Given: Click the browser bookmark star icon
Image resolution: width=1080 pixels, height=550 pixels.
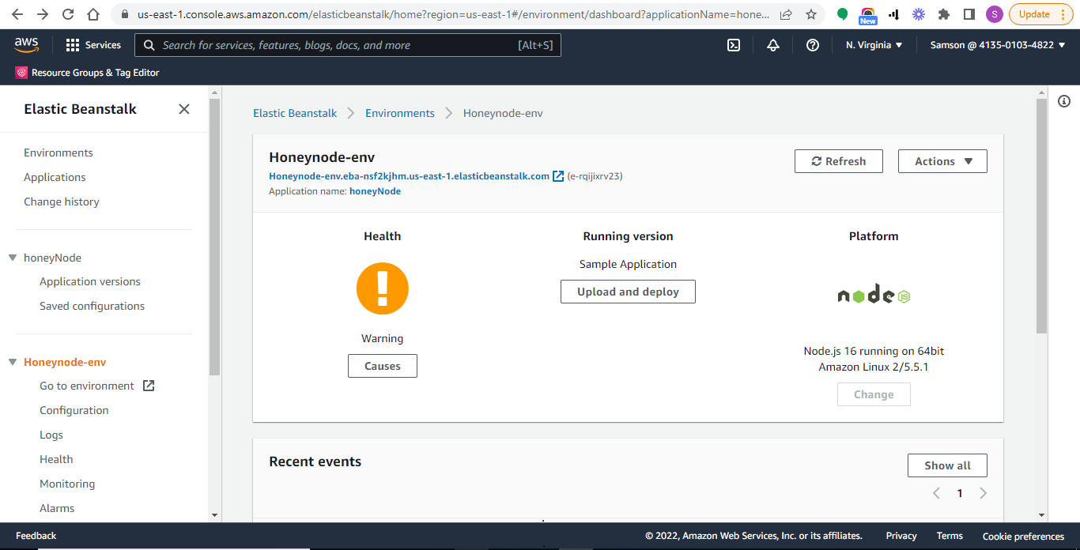Looking at the screenshot, I should click(812, 13).
